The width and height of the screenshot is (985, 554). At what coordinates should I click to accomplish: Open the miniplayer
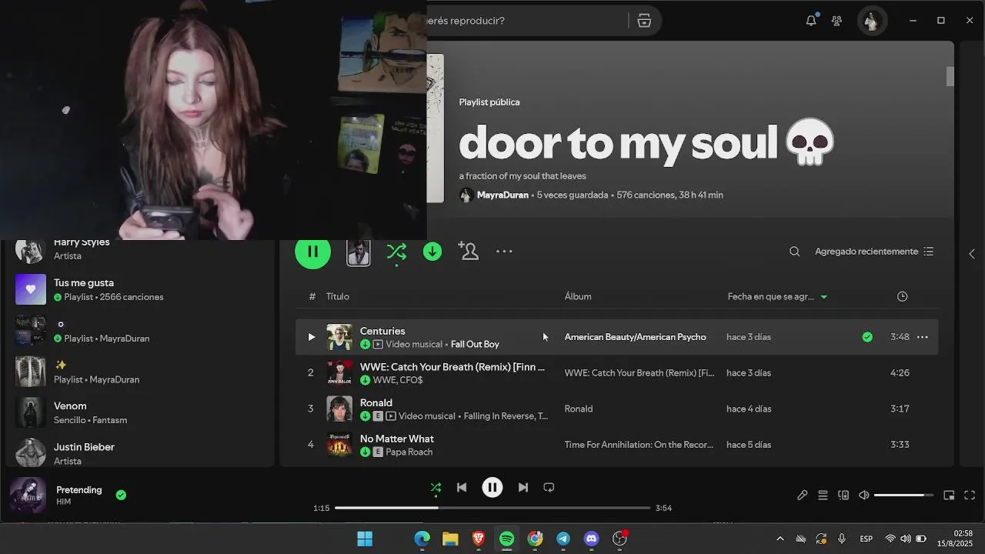coord(949,496)
